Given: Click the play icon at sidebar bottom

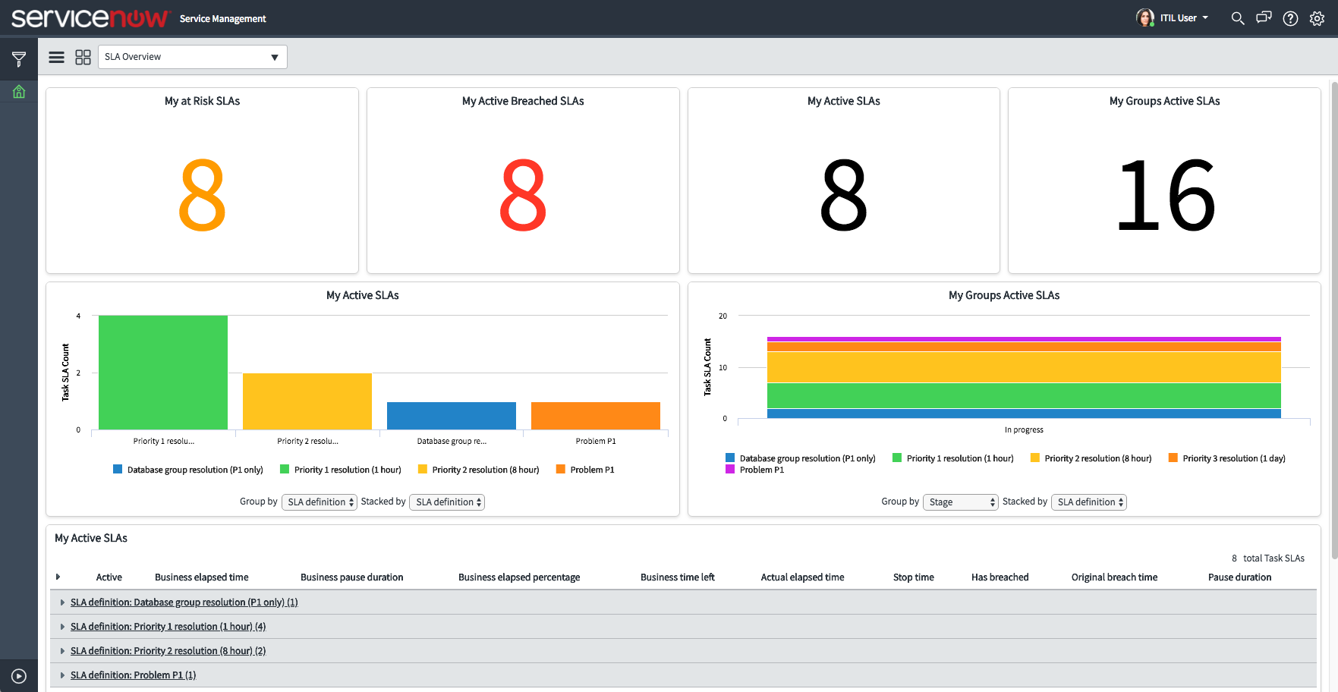Looking at the screenshot, I should [19, 676].
